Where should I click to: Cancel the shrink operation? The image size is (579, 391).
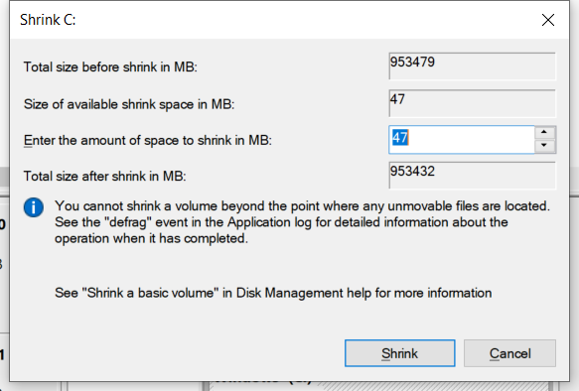(x=509, y=353)
